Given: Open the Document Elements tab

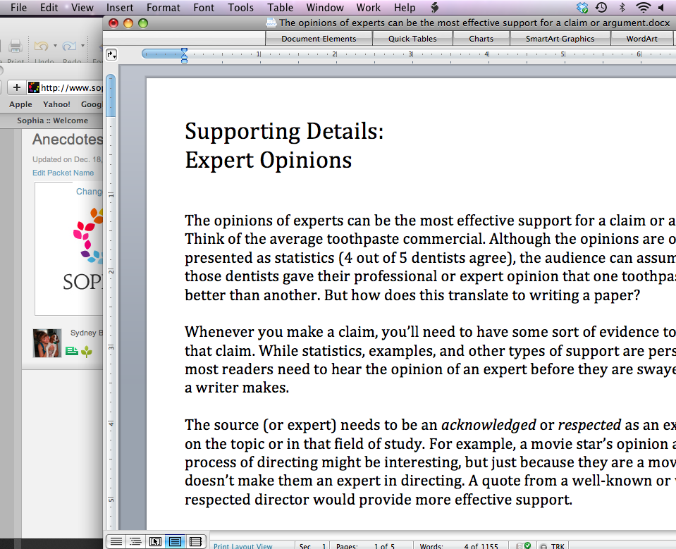Looking at the screenshot, I should [319, 39].
